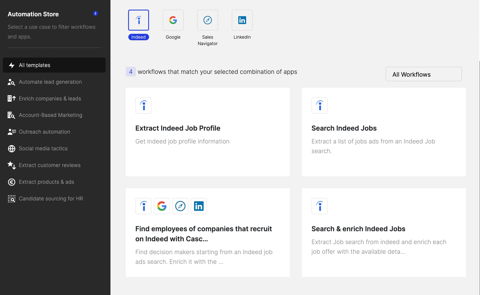Click Google icon in Find employees card
Image resolution: width=480 pixels, height=295 pixels.
tap(162, 206)
